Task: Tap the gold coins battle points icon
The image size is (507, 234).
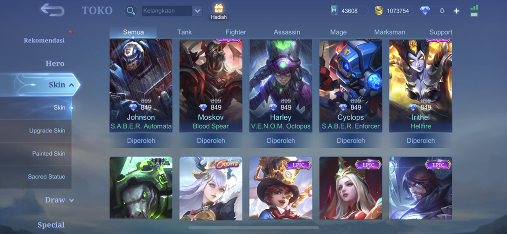Action: tap(379, 11)
